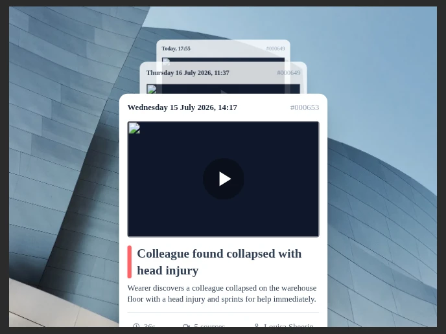
Task: Play the collapsed colleague incident video
Action: point(223,179)
